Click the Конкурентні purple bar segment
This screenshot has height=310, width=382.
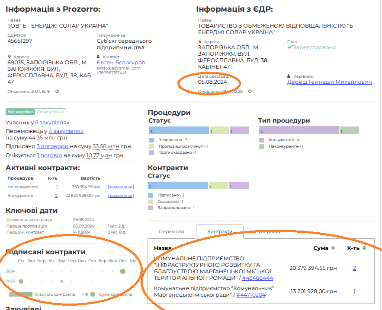click(299, 130)
